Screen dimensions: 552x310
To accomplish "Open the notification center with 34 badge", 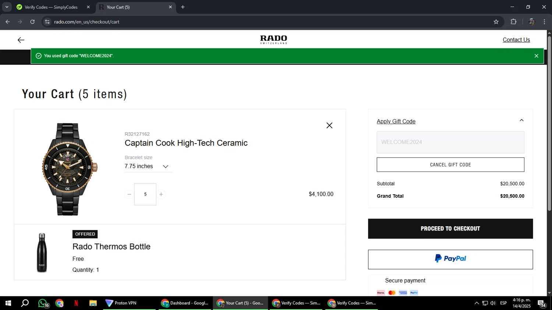I will click(x=542, y=303).
